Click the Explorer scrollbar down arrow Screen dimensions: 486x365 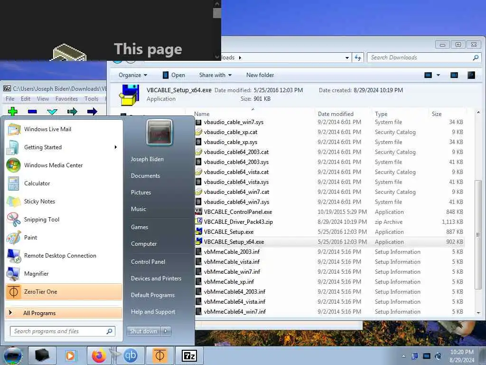(x=478, y=313)
